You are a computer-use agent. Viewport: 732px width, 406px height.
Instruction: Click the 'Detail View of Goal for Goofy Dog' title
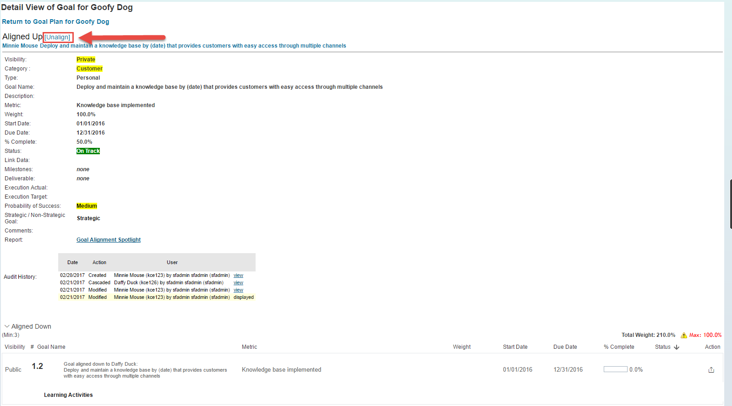(x=67, y=7)
